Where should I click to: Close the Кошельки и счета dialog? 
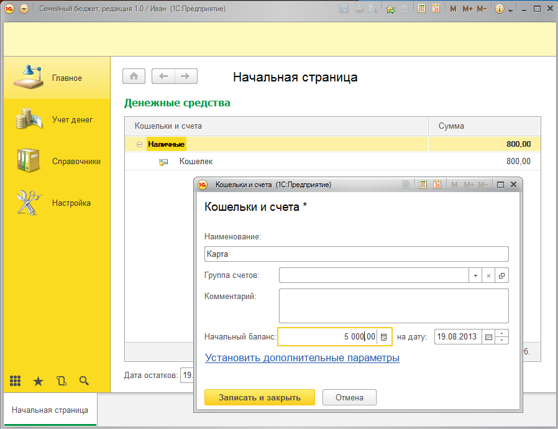[x=513, y=185]
